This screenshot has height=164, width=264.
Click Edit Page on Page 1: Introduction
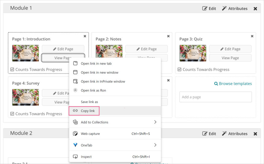(x=63, y=49)
